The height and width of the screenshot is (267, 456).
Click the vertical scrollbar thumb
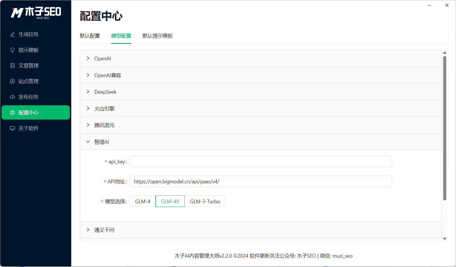click(x=445, y=128)
